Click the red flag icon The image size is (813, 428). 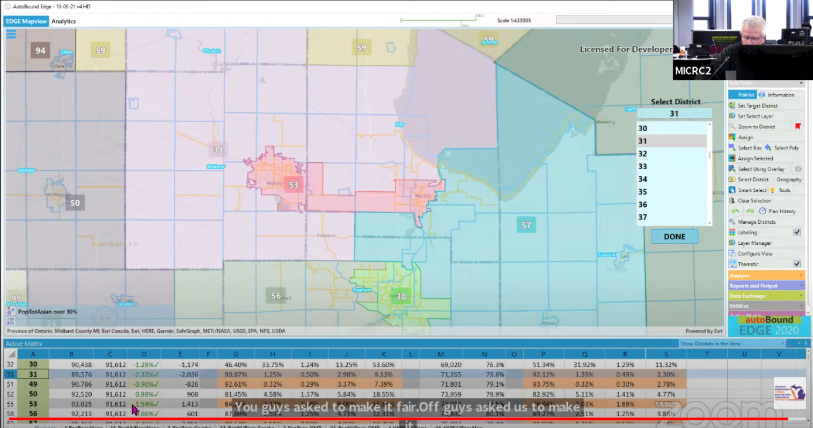[798, 126]
